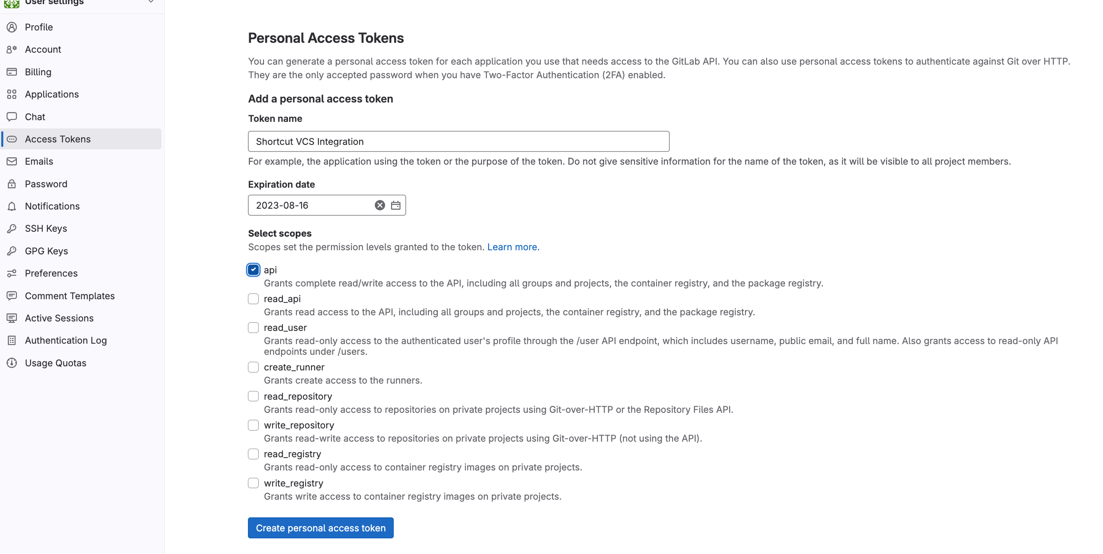Check the write_repository scope
1103x554 pixels.
(253, 425)
